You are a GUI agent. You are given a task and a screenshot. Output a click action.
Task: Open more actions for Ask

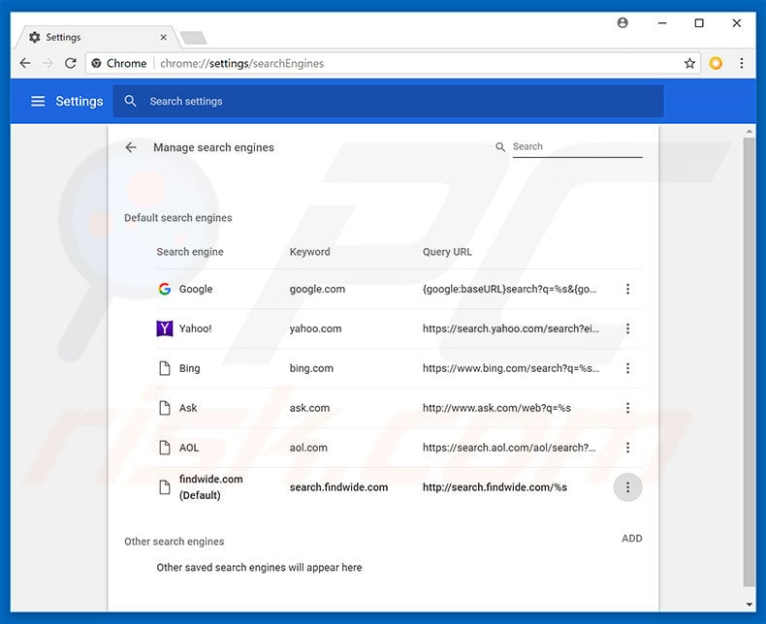627,408
